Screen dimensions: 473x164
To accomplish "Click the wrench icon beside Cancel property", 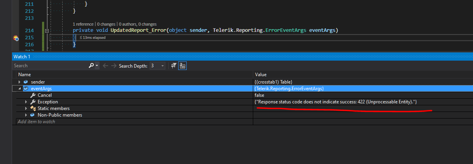I will click(33, 95).
